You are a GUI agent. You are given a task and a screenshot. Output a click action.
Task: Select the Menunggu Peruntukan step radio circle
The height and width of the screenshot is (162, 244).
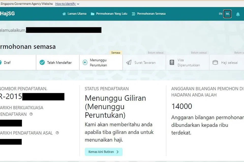(x=85, y=63)
